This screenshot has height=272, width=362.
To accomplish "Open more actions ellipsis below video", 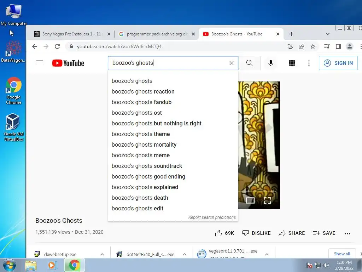I will pos(348,234).
